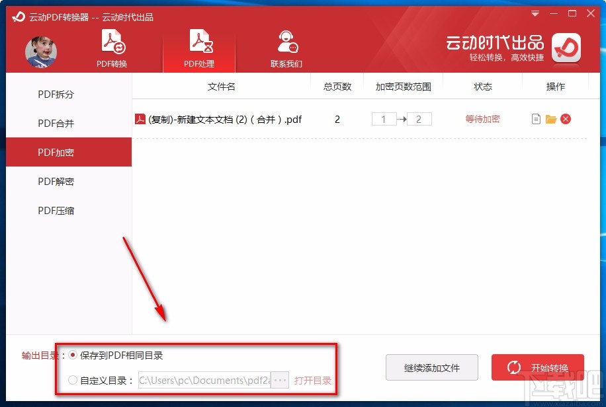Set the starting page in the 1 input box
This screenshot has width=606, height=407.
tap(384, 119)
